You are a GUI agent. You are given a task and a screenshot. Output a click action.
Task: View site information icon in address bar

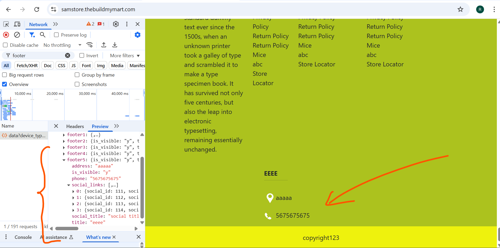click(53, 9)
